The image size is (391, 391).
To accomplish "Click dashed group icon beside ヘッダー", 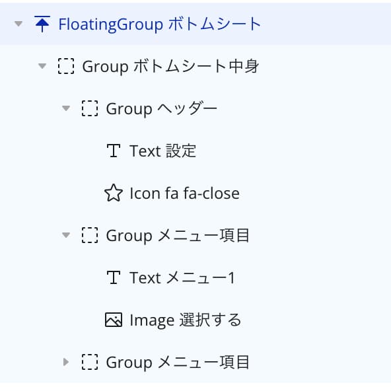I will point(90,108).
